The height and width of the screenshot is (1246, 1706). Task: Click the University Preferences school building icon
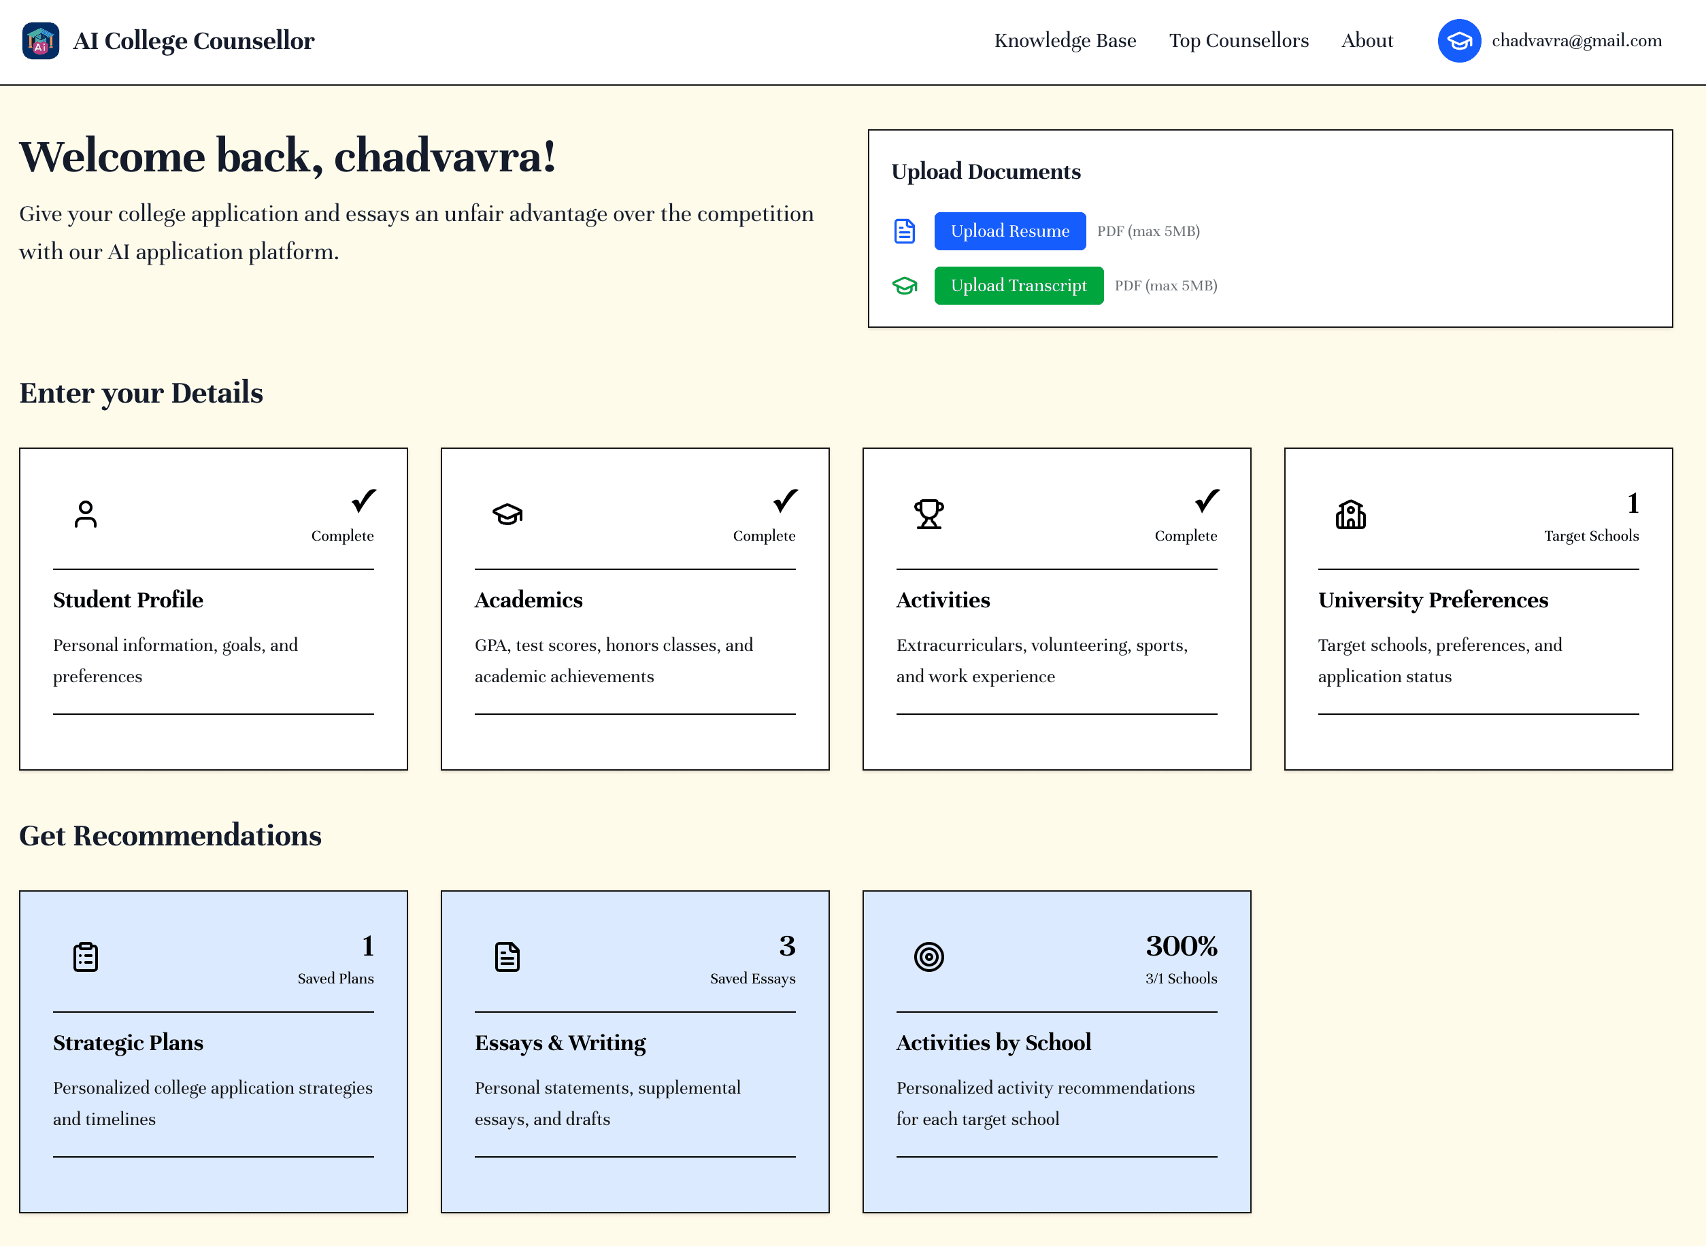click(x=1350, y=514)
